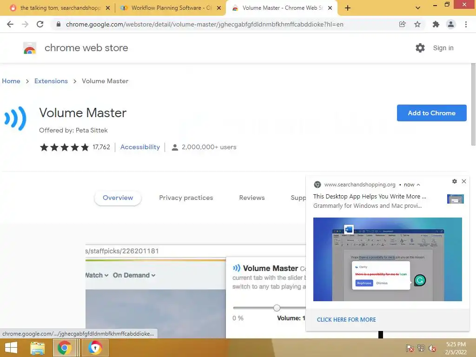The height and width of the screenshot is (357, 476).
Task: Click the Chrome Web Store logo
Action: 30,48
